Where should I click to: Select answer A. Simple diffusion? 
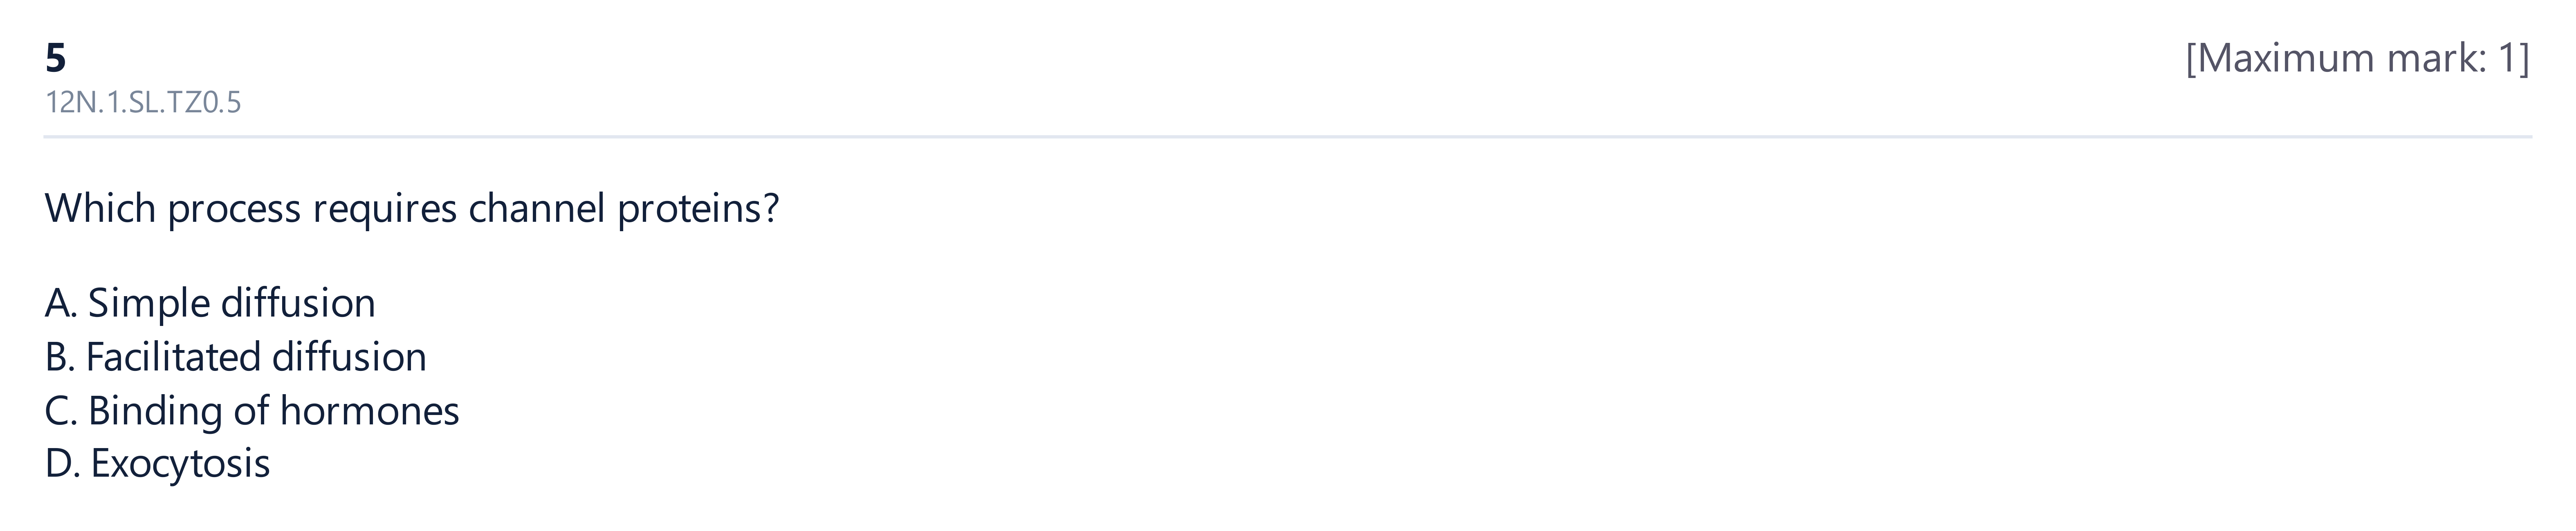click(210, 303)
